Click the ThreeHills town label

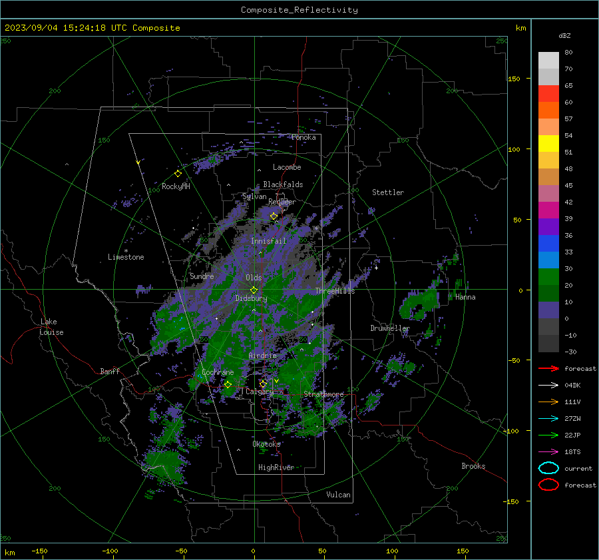(335, 291)
